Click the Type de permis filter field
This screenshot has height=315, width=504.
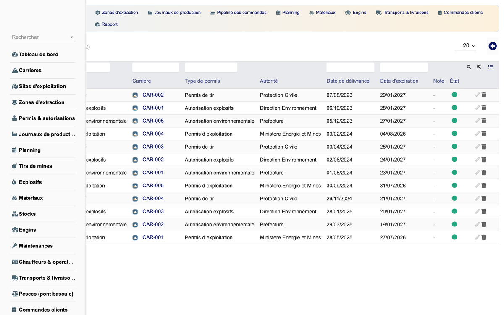pyautogui.click(x=211, y=67)
